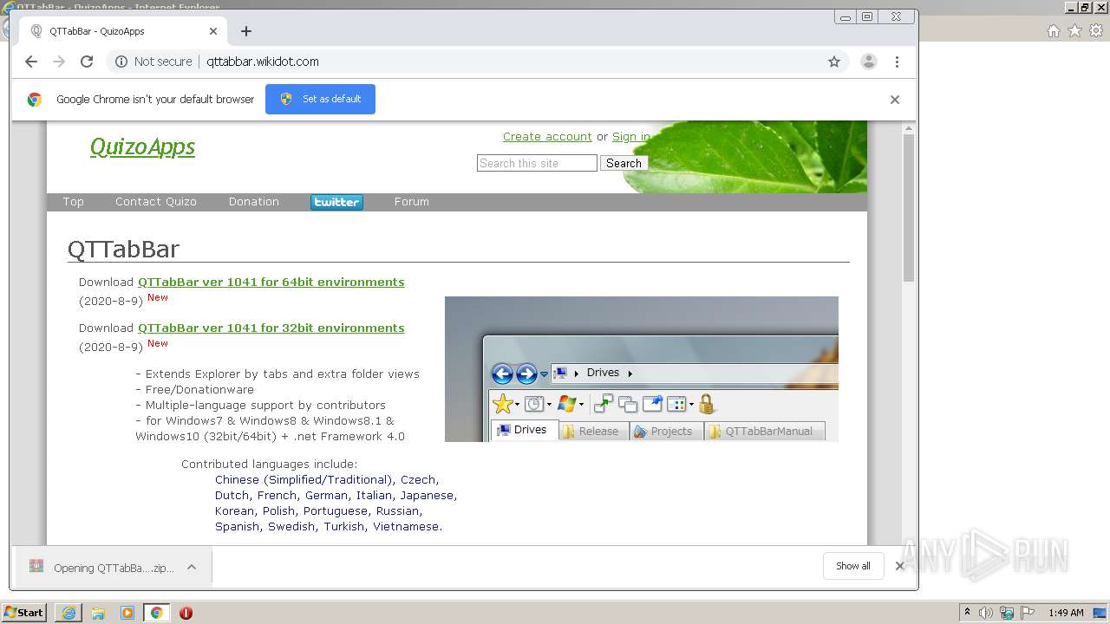This screenshot has width=1110, height=624.
Task: Click the Chinese (Simplified/Traditional) language text
Action: pos(305,479)
